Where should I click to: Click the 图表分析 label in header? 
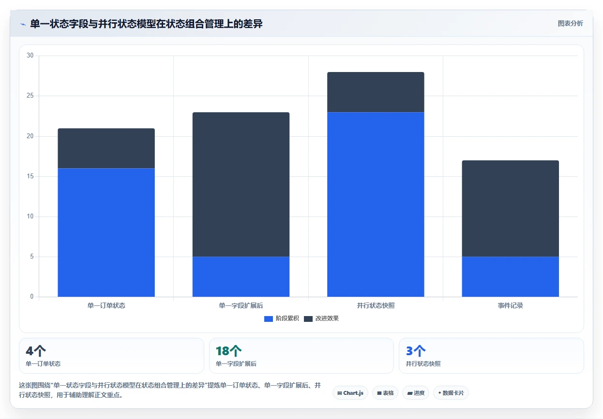[x=571, y=23]
